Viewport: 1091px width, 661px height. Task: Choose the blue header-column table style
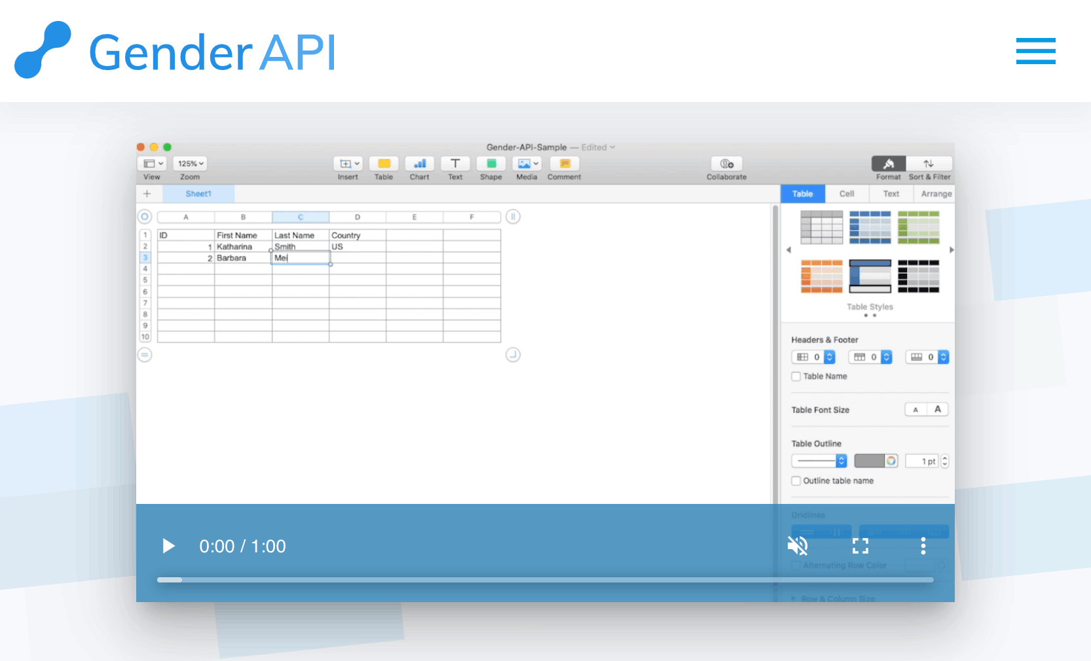tap(870, 276)
